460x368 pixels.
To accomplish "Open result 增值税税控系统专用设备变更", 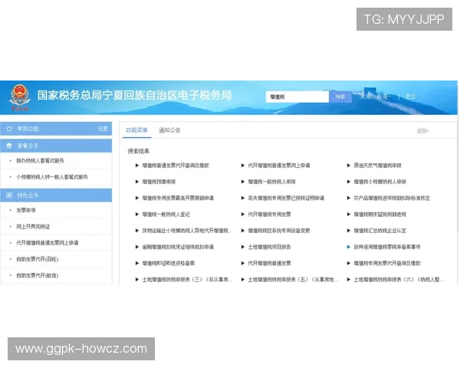I will coord(279,231).
